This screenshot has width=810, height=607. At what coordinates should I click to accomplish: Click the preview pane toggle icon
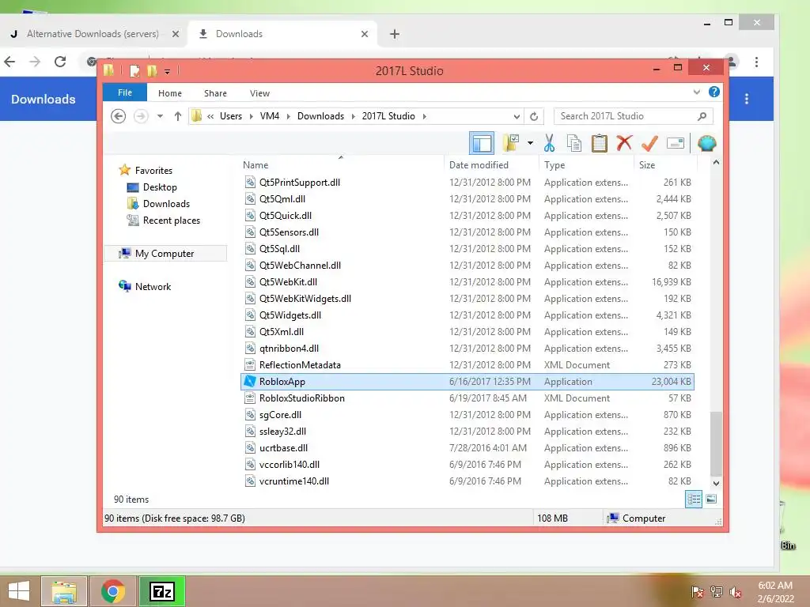click(482, 143)
